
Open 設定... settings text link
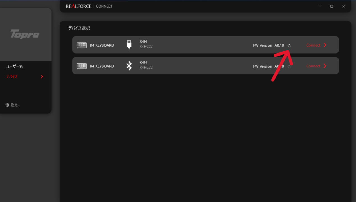(x=15, y=105)
